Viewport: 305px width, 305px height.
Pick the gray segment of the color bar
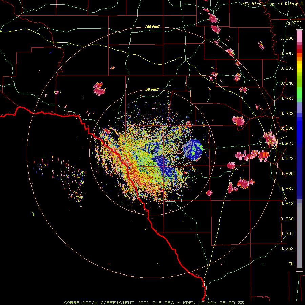coord(299,236)
